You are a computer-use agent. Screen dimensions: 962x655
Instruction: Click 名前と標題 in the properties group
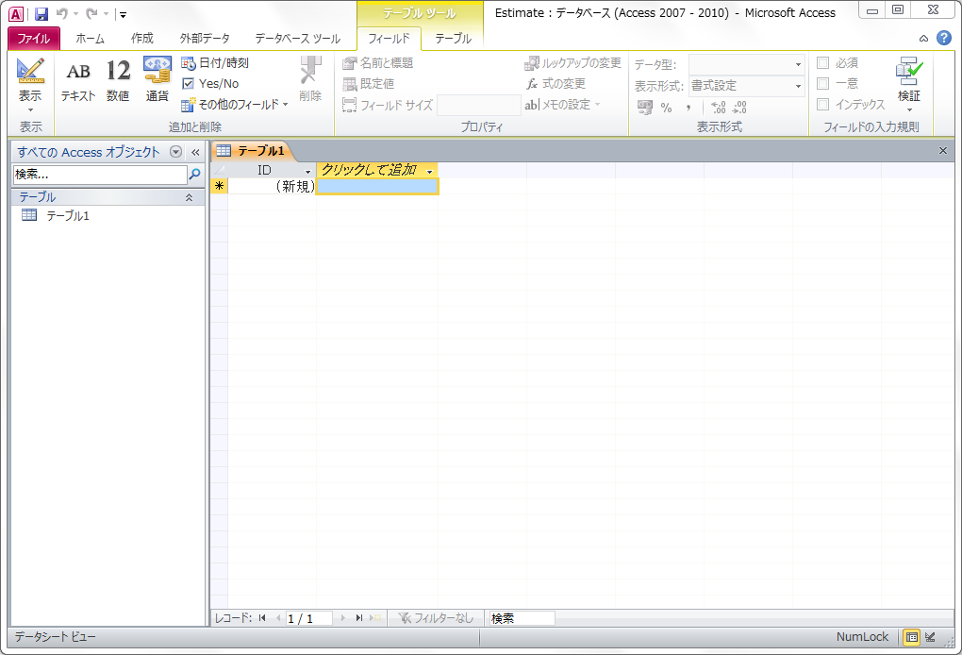coord(378,62)
